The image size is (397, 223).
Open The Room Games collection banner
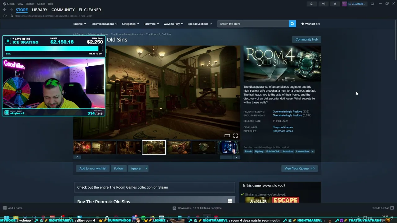154,187
